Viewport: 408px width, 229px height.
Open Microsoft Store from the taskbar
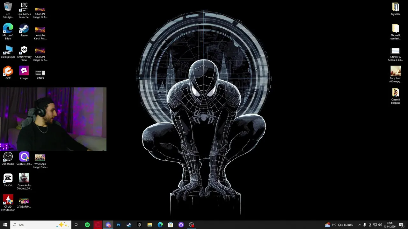click(171, 225)
